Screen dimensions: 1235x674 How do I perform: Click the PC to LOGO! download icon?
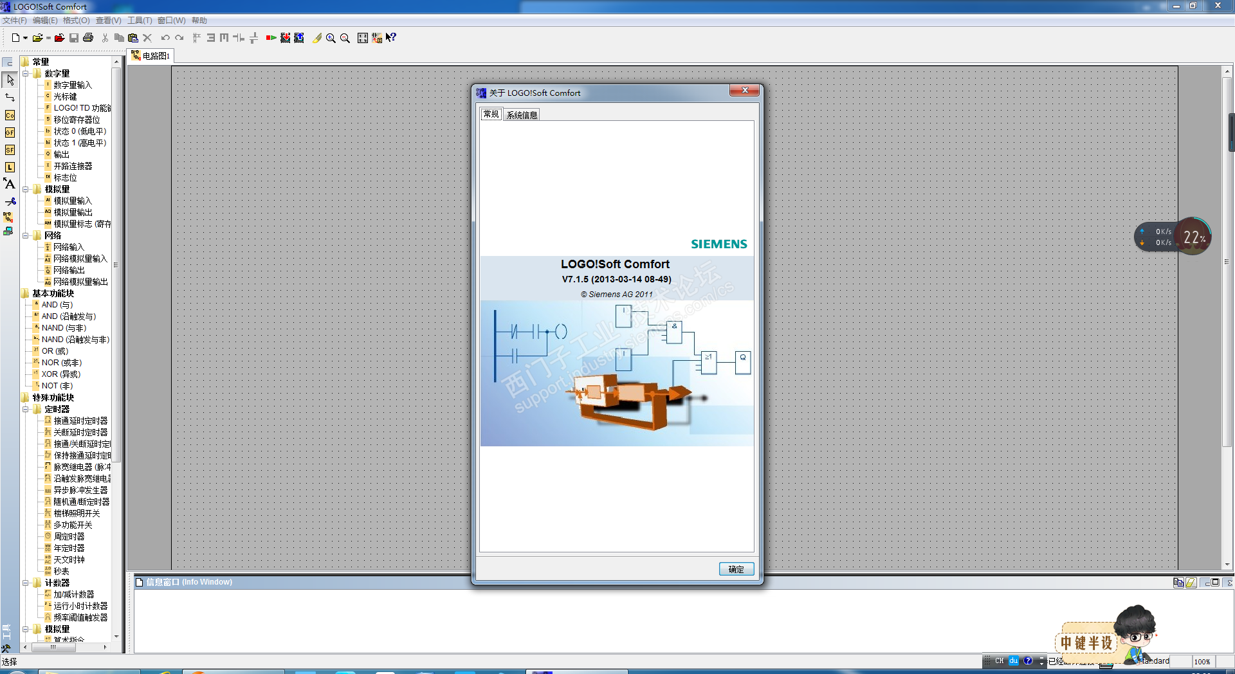285,38
